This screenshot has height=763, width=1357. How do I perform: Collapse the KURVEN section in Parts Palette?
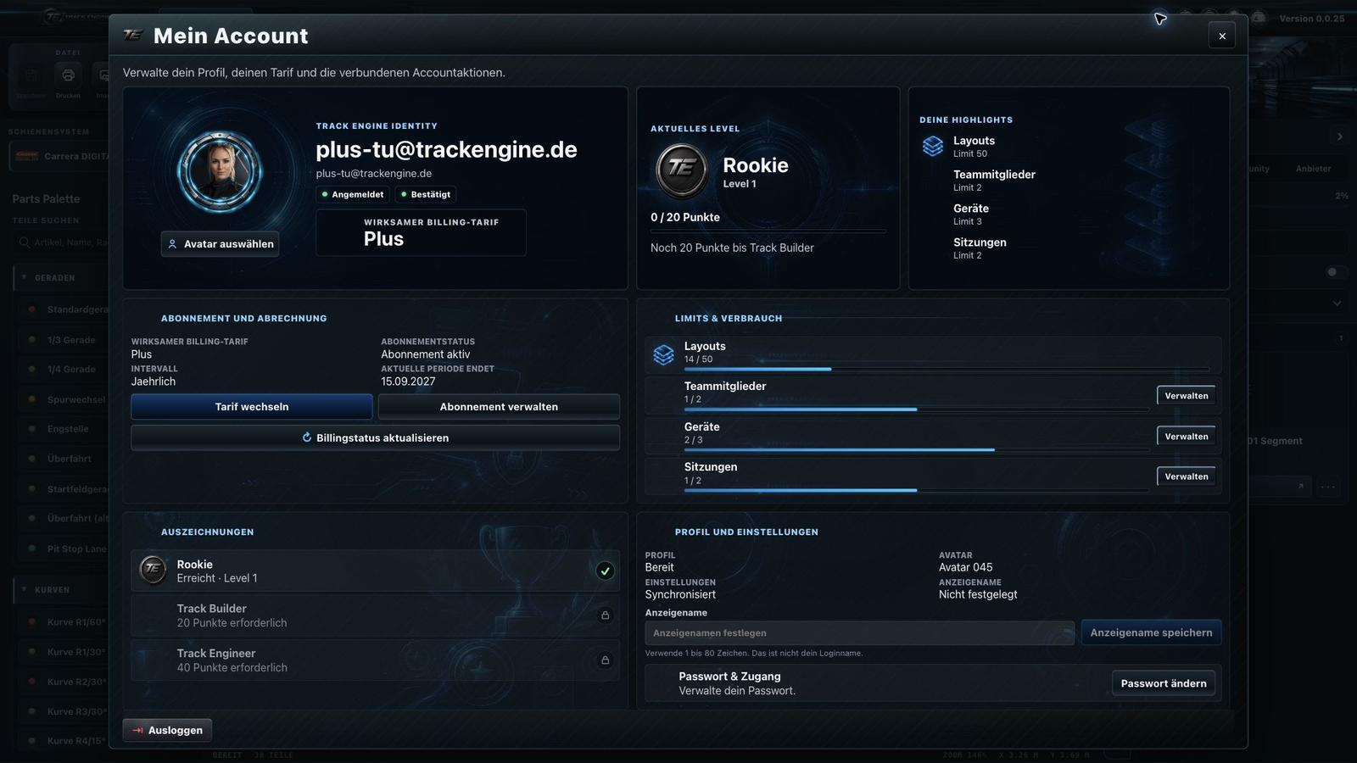coord(24,589)
